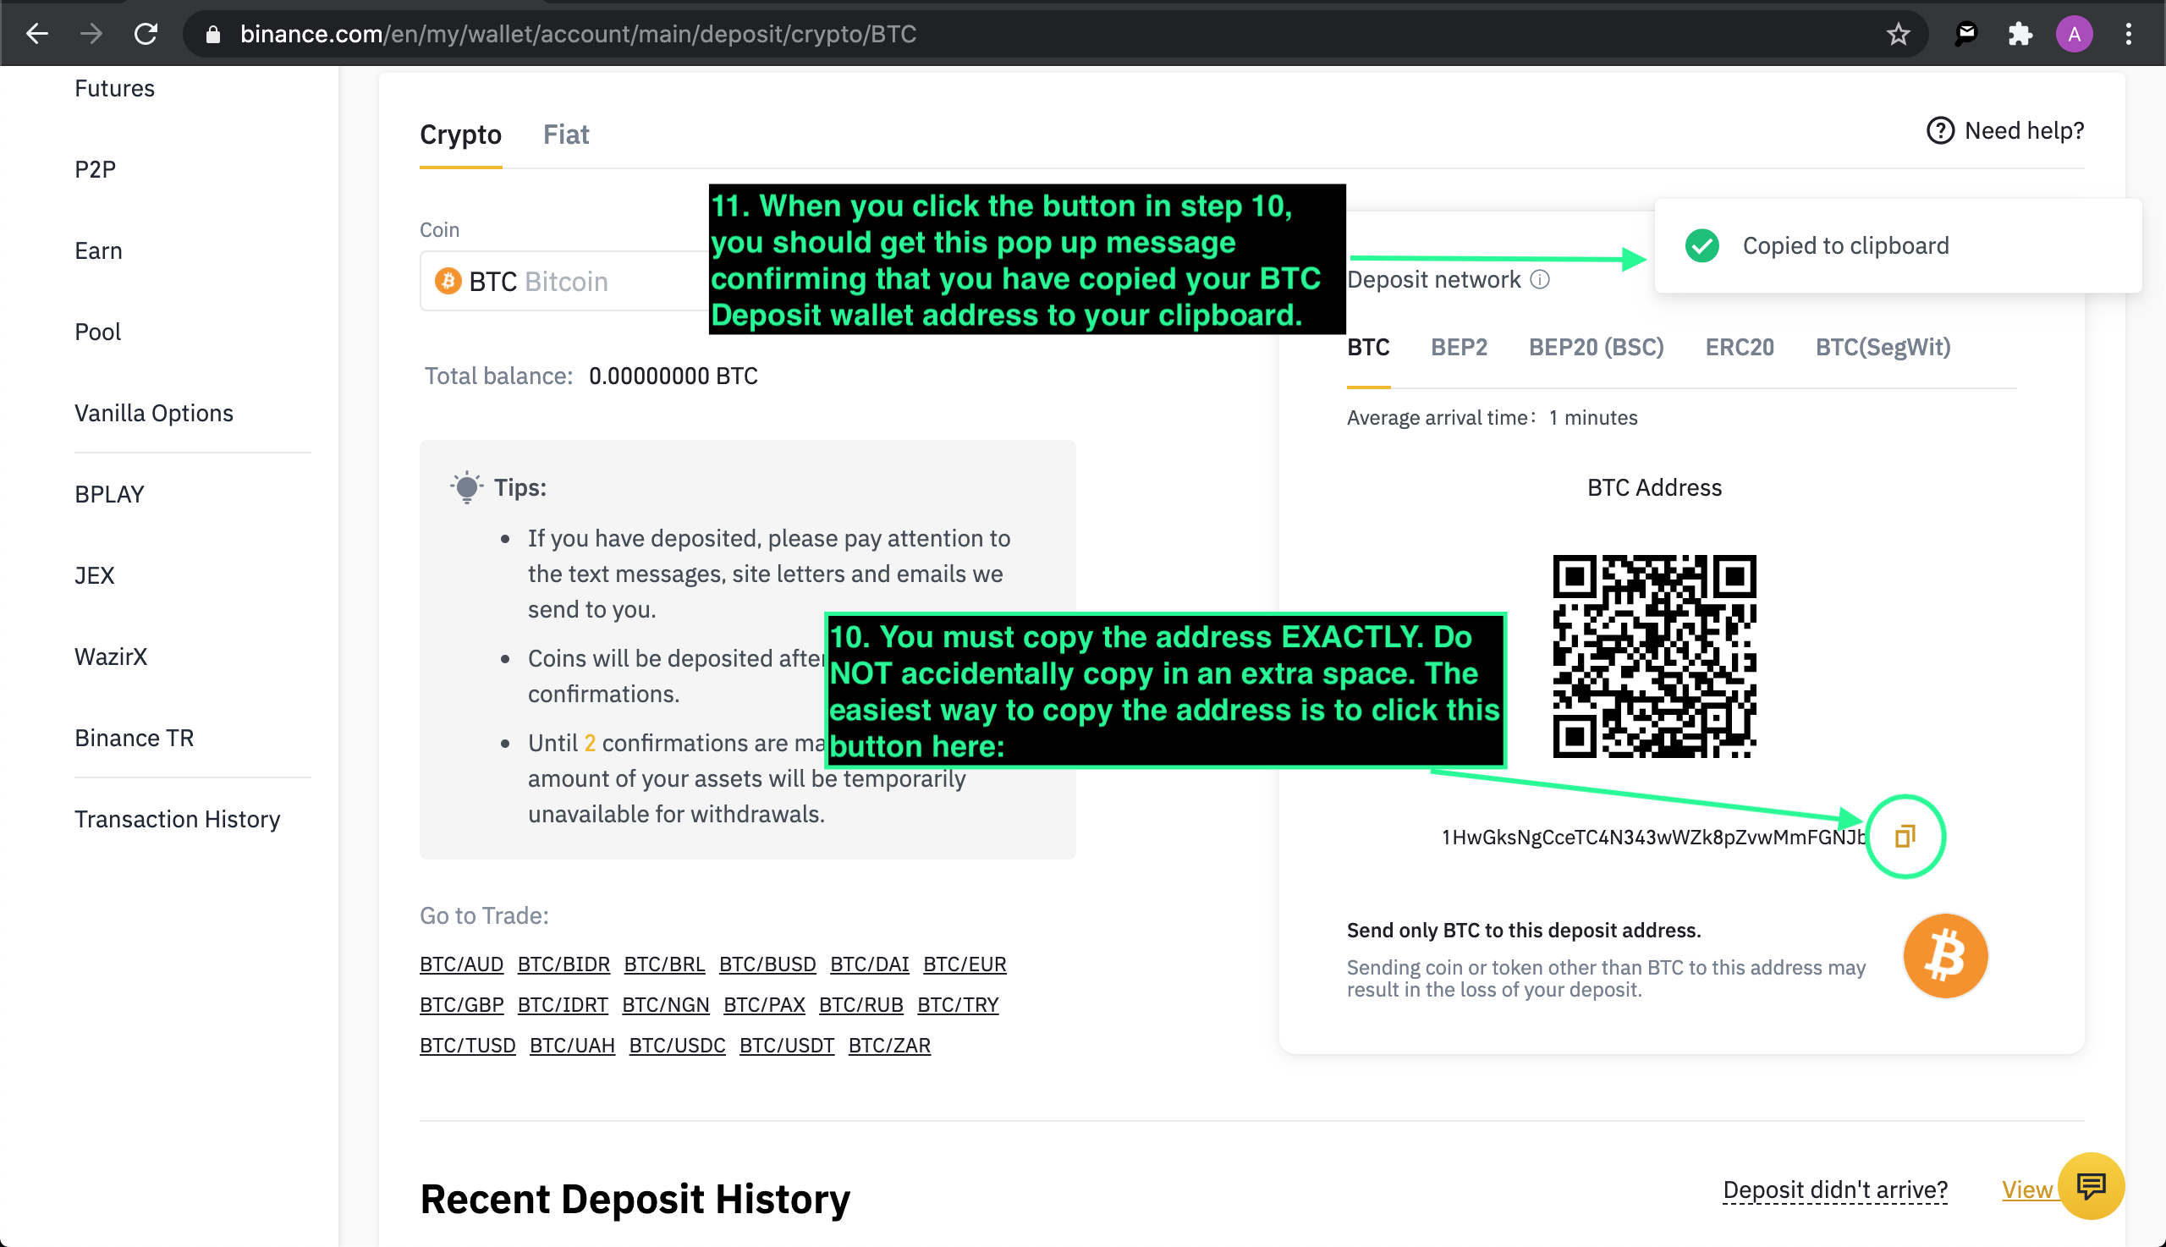Click the BTC/BRL trade link
The height and width of the screenshot is (1247, 2166).
point(663,964)
